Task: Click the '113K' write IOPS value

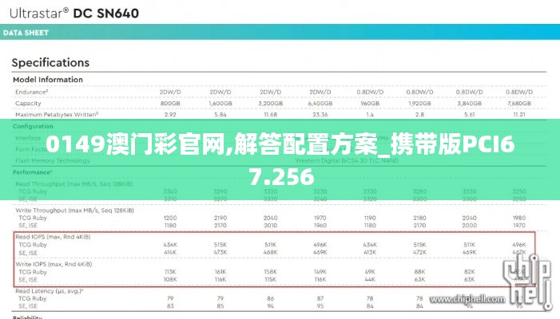Action: [170, 272]
